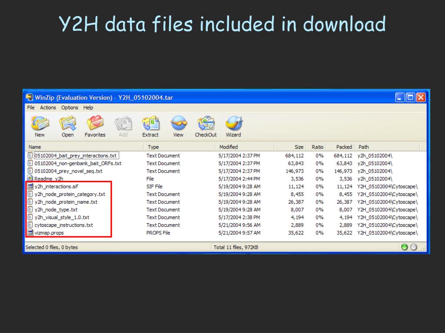The width and height of the screenshot is (445, 333).
Task: Click the y2h_node_type.txt file icon
Action: point(30,209)
